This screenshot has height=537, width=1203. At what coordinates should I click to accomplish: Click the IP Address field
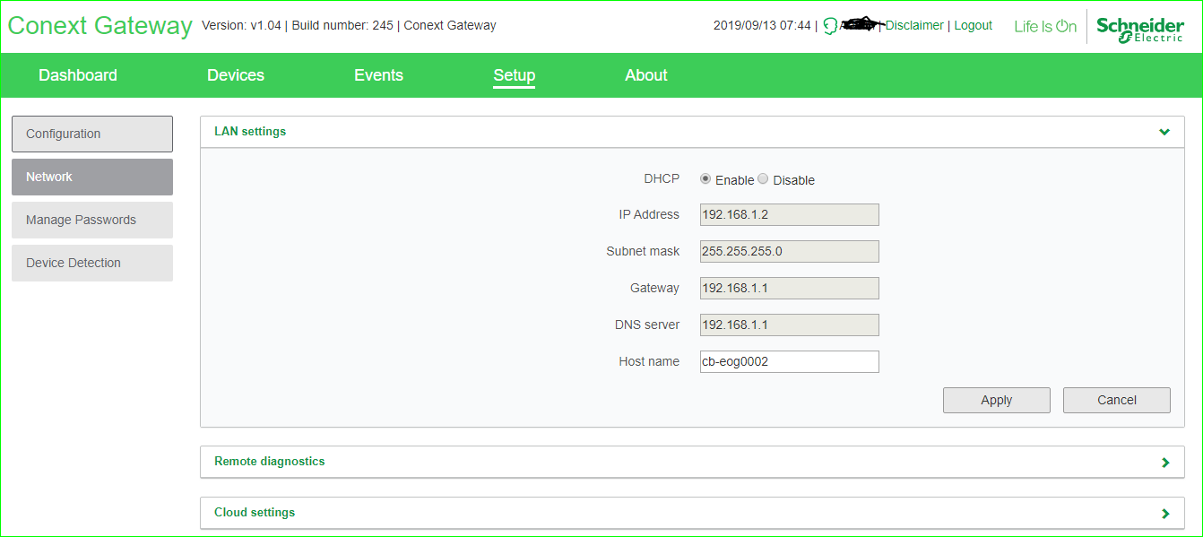(x=790, y=215)
